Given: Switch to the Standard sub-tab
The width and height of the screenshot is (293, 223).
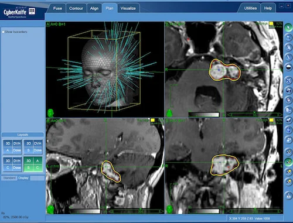Looking at the screenshot, I should coord(9,178).
